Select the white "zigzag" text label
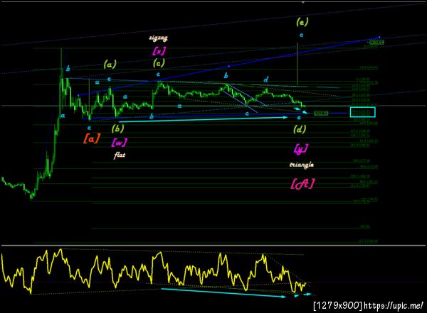This screenshot has height=313, width=427. click(158, 38)
